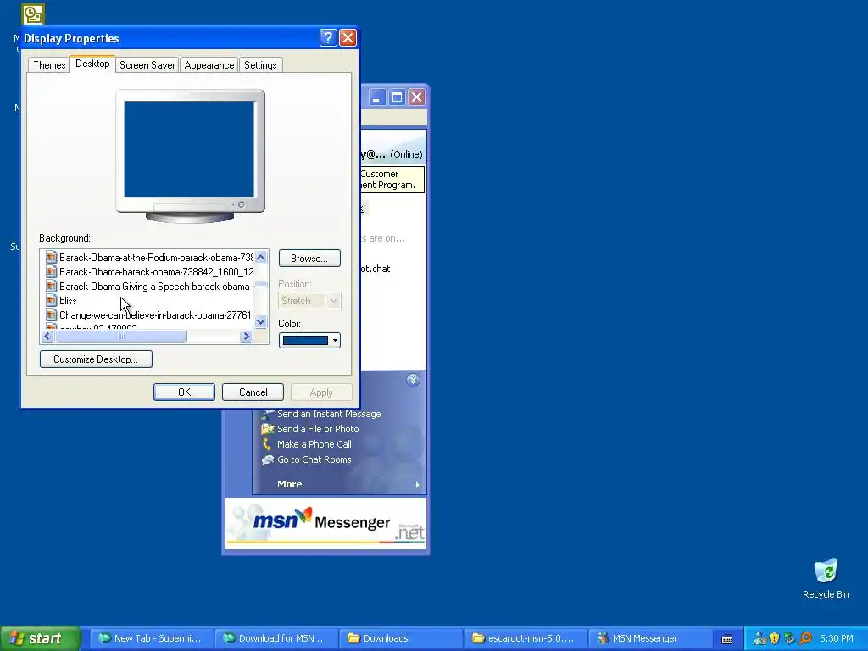This screenshot has width=868, height=651.
Task: Minimize the MSN Messenger window
Action: point(376,97)
